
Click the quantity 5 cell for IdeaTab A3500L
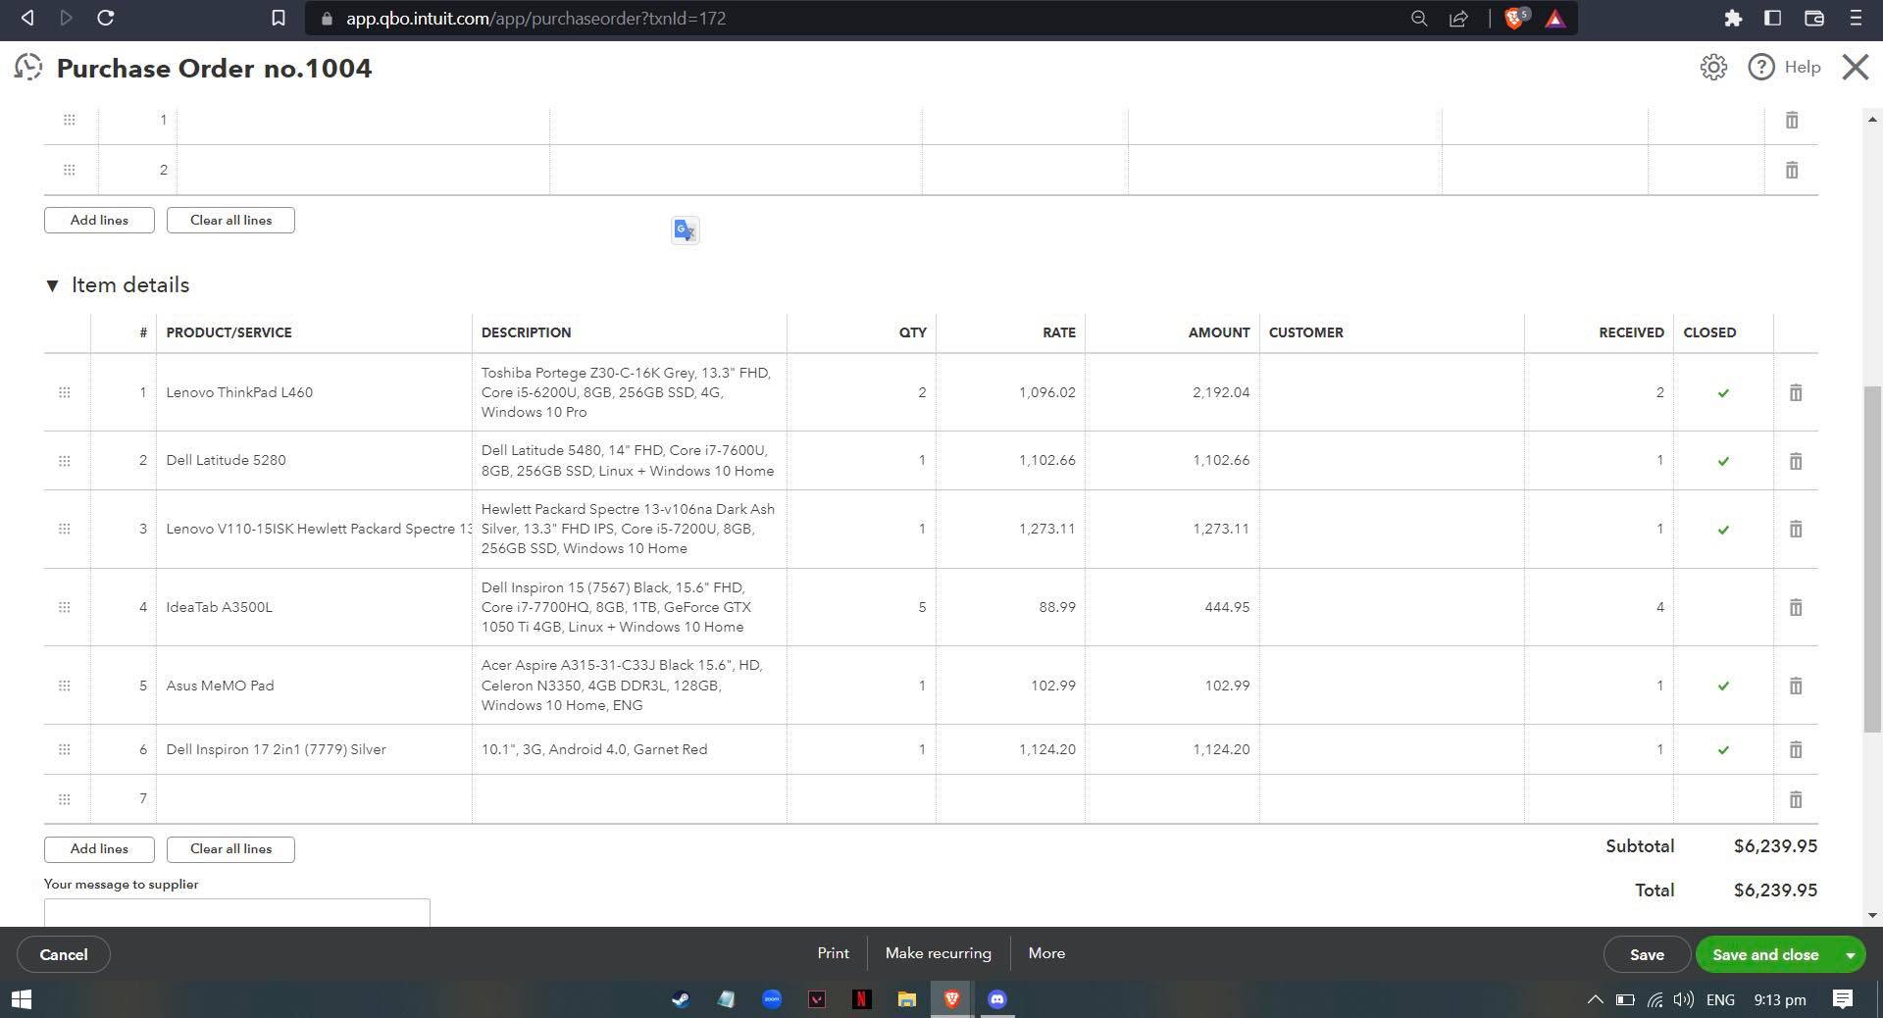click(x=862, y=607)
